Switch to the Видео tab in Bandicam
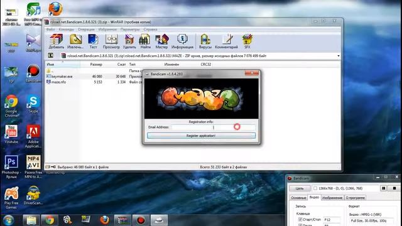Screen dimensions: 402x226 click(x=314, y=197)
